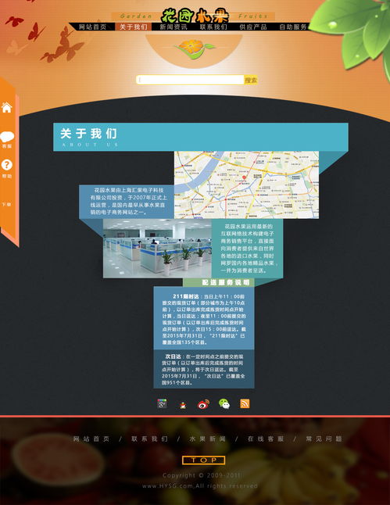Click the 搜索 search button

[x=251, y=80]
